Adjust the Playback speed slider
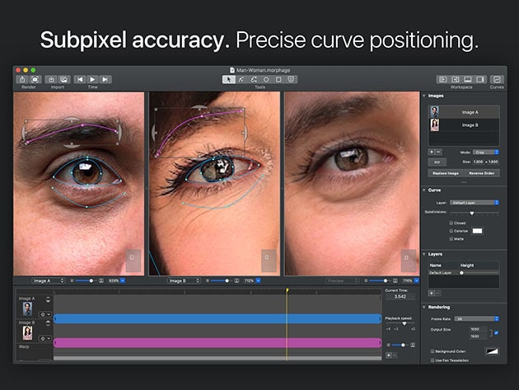This screenshot has width=519, height=390. tap(404, 323)
